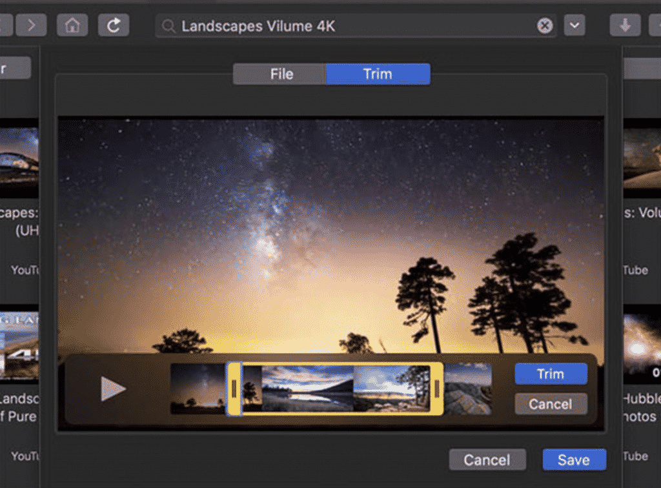Image resolution: width=661 pixels, height=488 pixels.
Task: Reload the current page
Action: click(x=114, y=25)
